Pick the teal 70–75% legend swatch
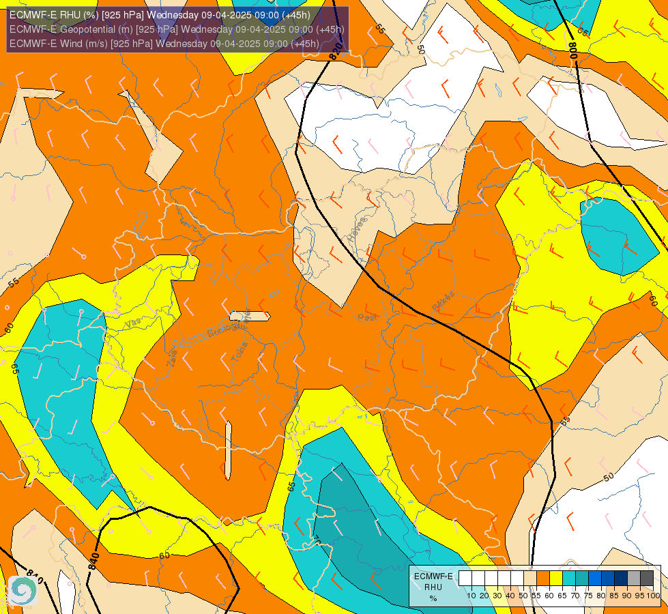This screenshot has height=614, width=668. pyautogui.click(x=582, y=579)
